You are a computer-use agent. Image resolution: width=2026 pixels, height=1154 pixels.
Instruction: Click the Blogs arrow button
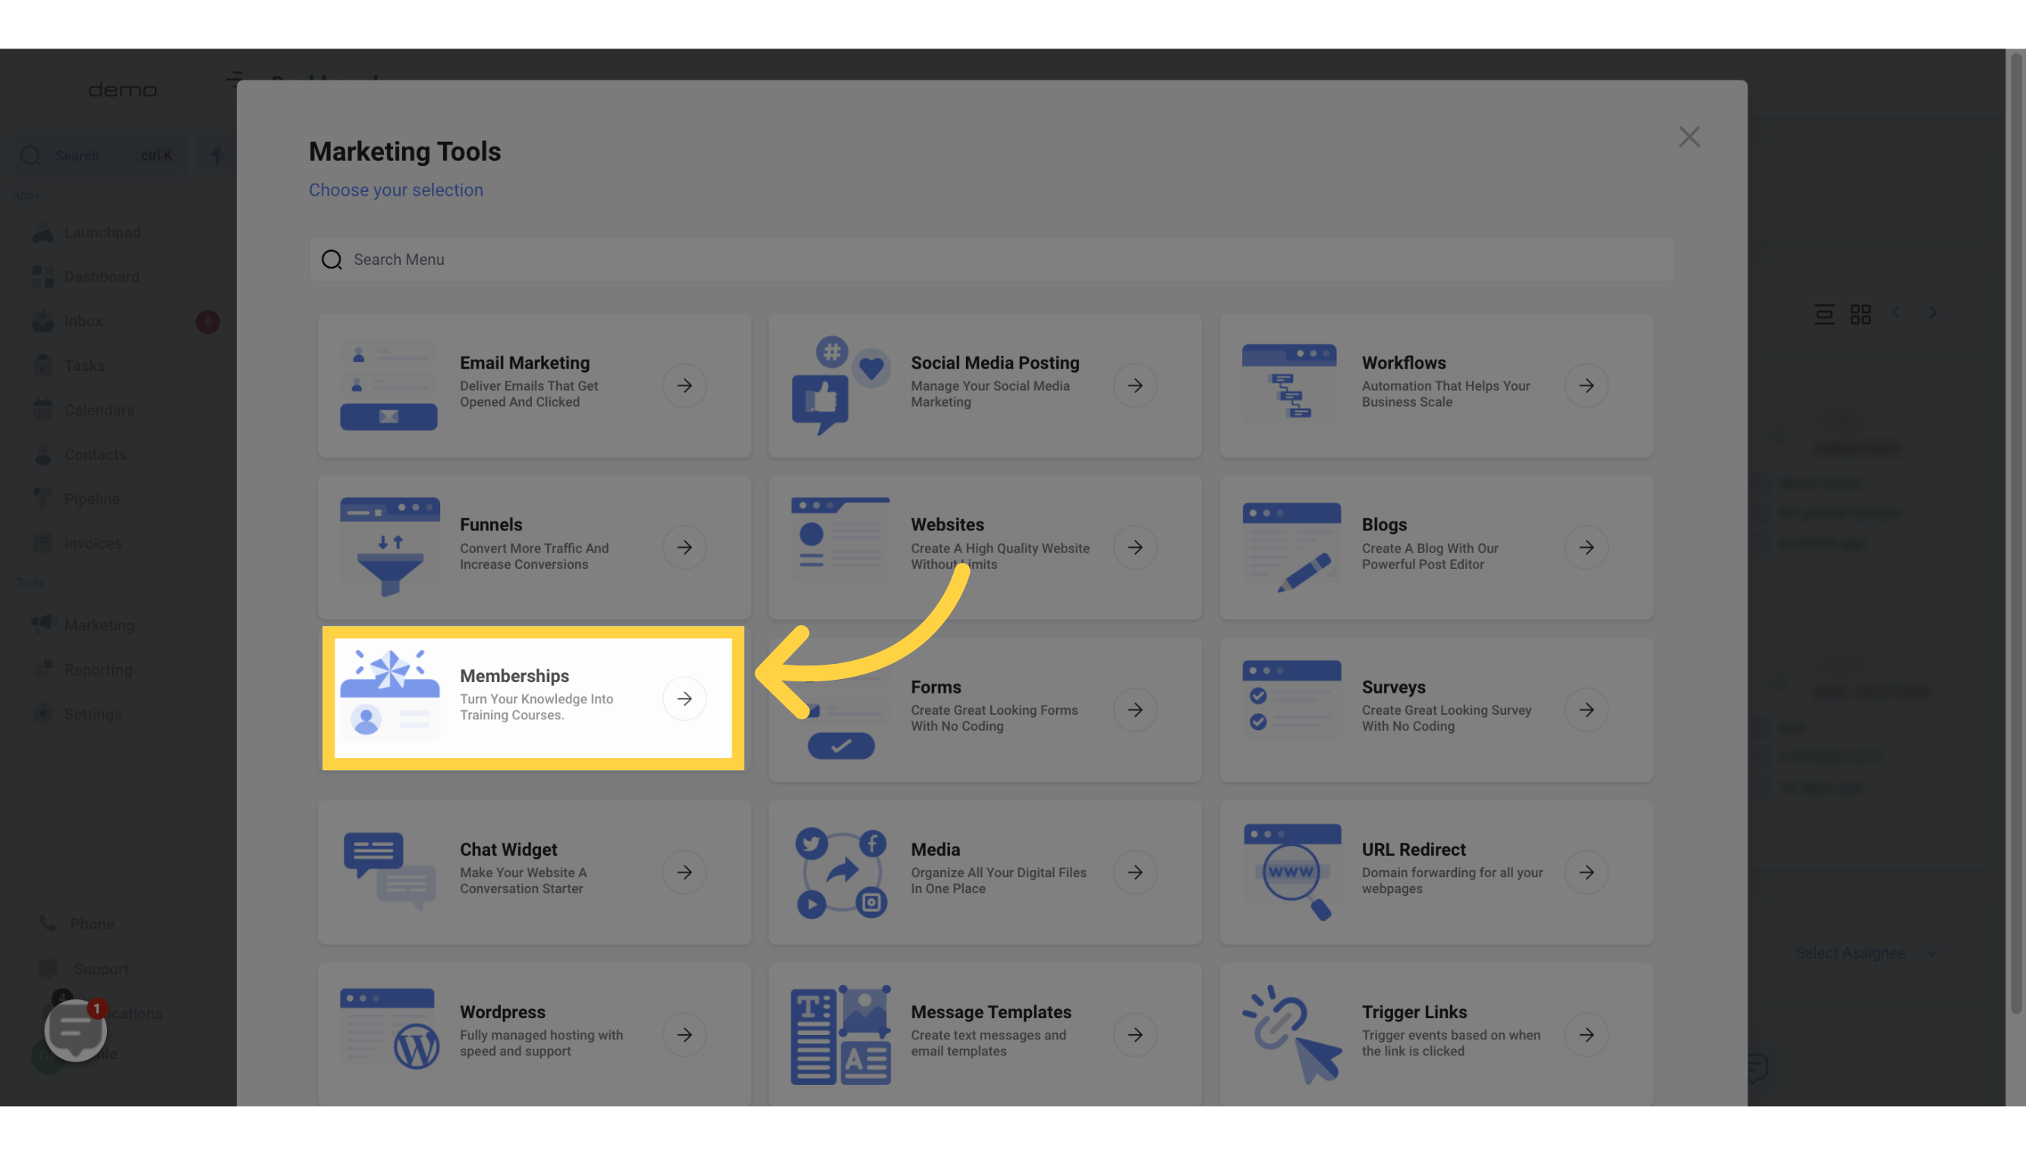click(1586, 548)
